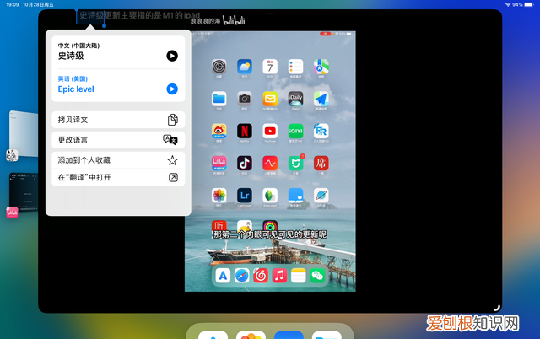Click the App Store icon in pictured dock

(x=223, y=275)
